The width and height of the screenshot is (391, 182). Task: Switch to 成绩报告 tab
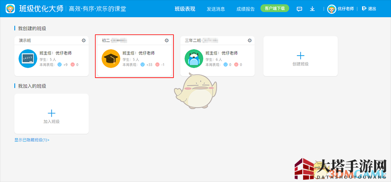click(x=245, y=9)
